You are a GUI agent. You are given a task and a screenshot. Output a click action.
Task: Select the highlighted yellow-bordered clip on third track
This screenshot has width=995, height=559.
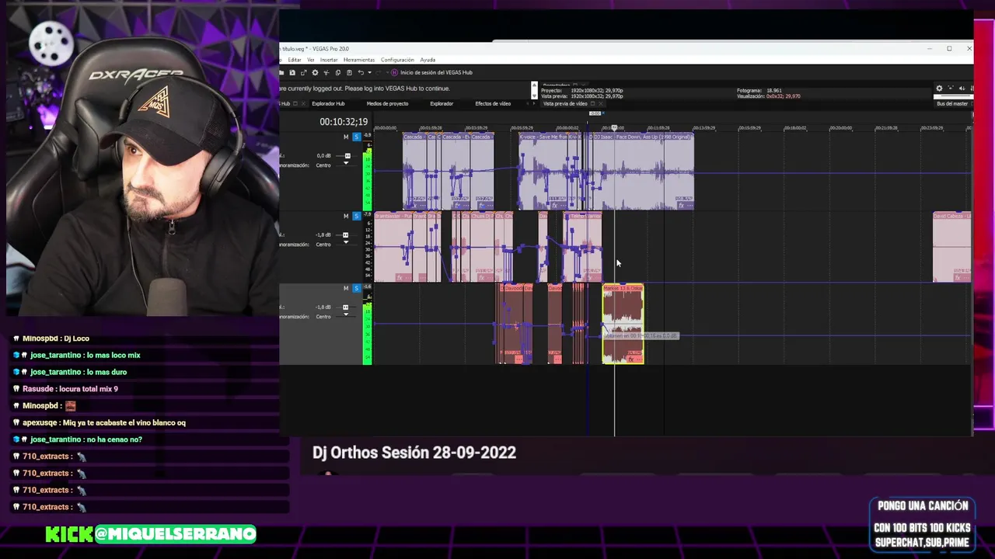pos(623,324)
